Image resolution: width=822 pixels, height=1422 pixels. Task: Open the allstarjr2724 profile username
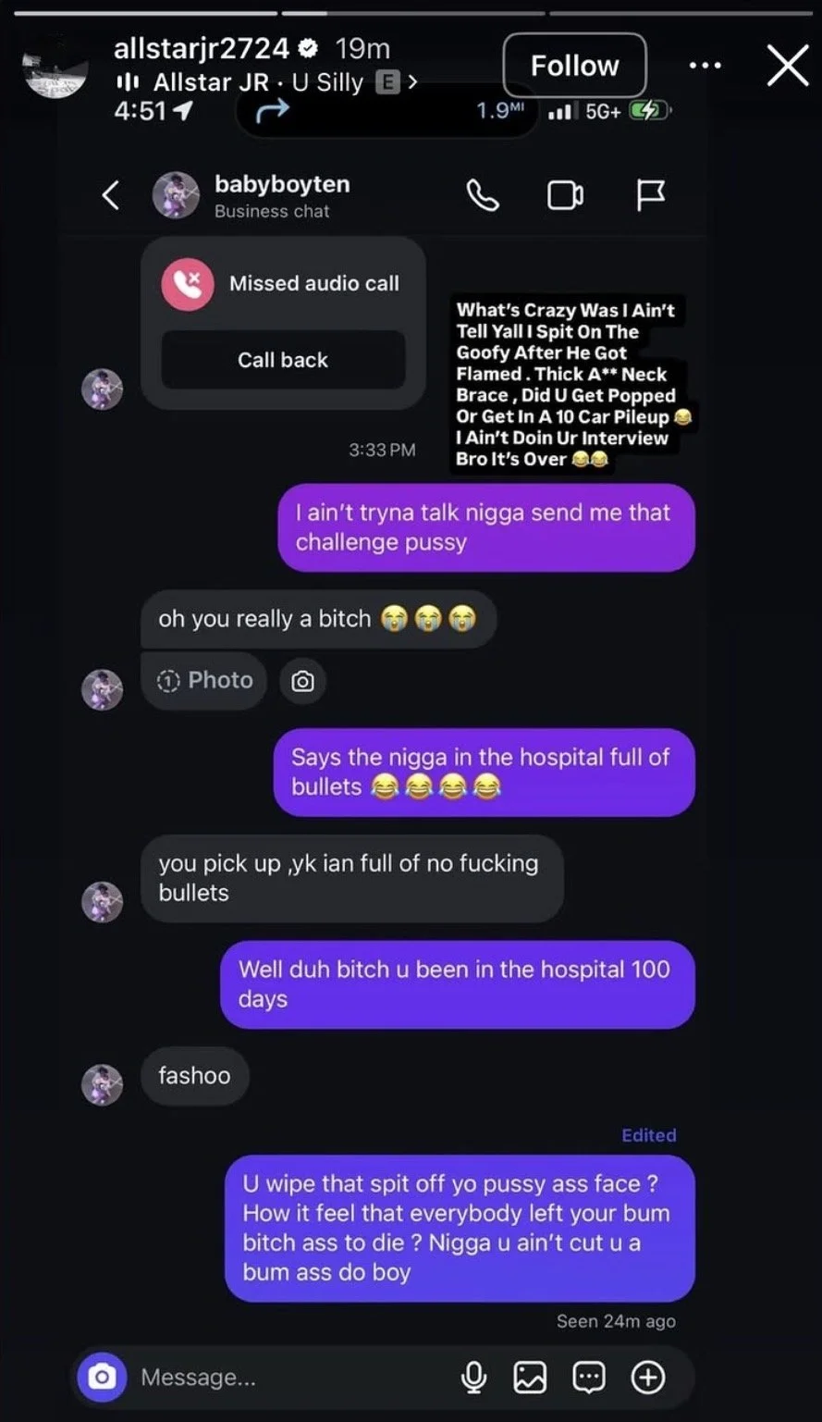(x=202, y=48)
